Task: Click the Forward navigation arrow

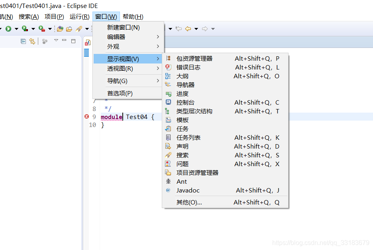Action: click(x=204, y=29)
